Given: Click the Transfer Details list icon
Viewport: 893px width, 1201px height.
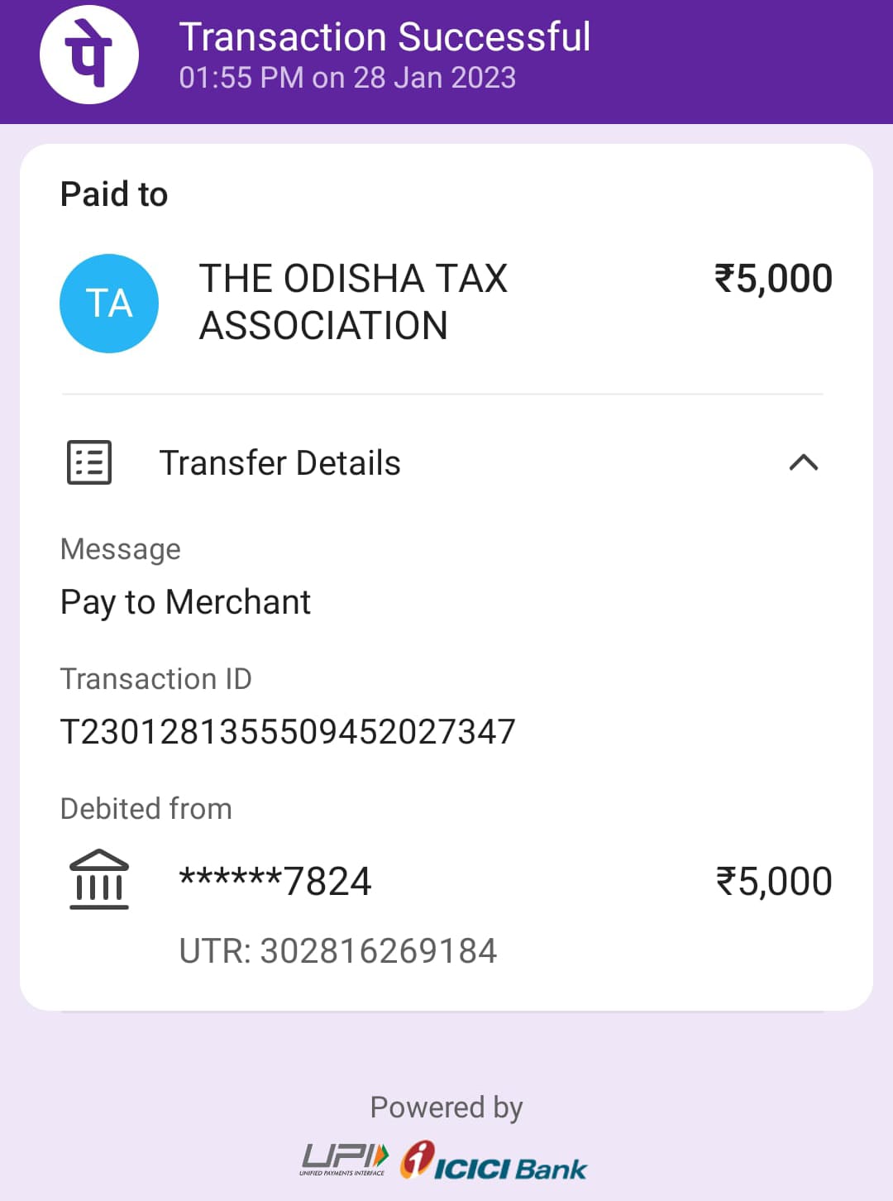Looking at the screenshot, I should (x=89, y=462).
